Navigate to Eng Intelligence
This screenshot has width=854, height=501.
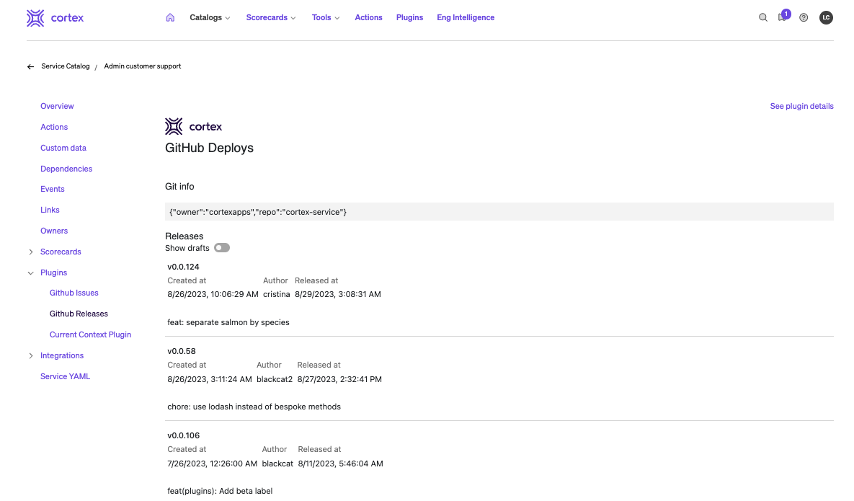point(465,17)
